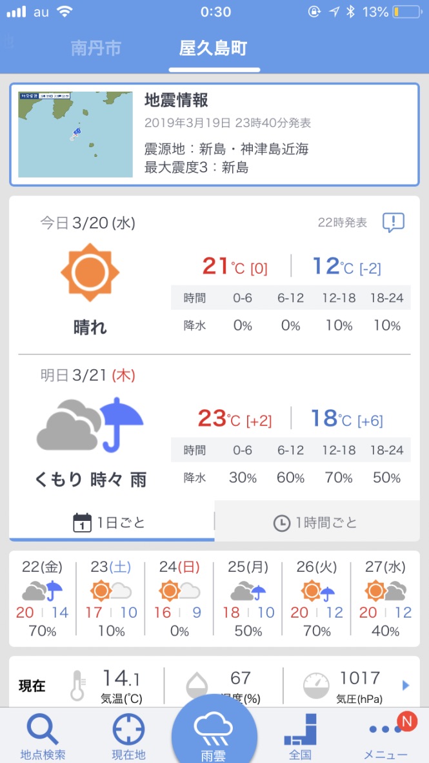This screenshot has height=763, width=429.
Task: Open the 地震情報 earthquake information banner
Action: [214, 135]
